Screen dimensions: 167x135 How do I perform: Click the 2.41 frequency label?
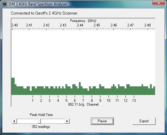29,25
